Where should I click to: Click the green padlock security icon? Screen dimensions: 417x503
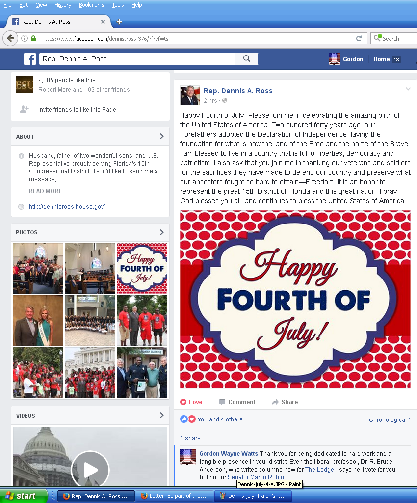pyautogui.click(x=33, y=38)
